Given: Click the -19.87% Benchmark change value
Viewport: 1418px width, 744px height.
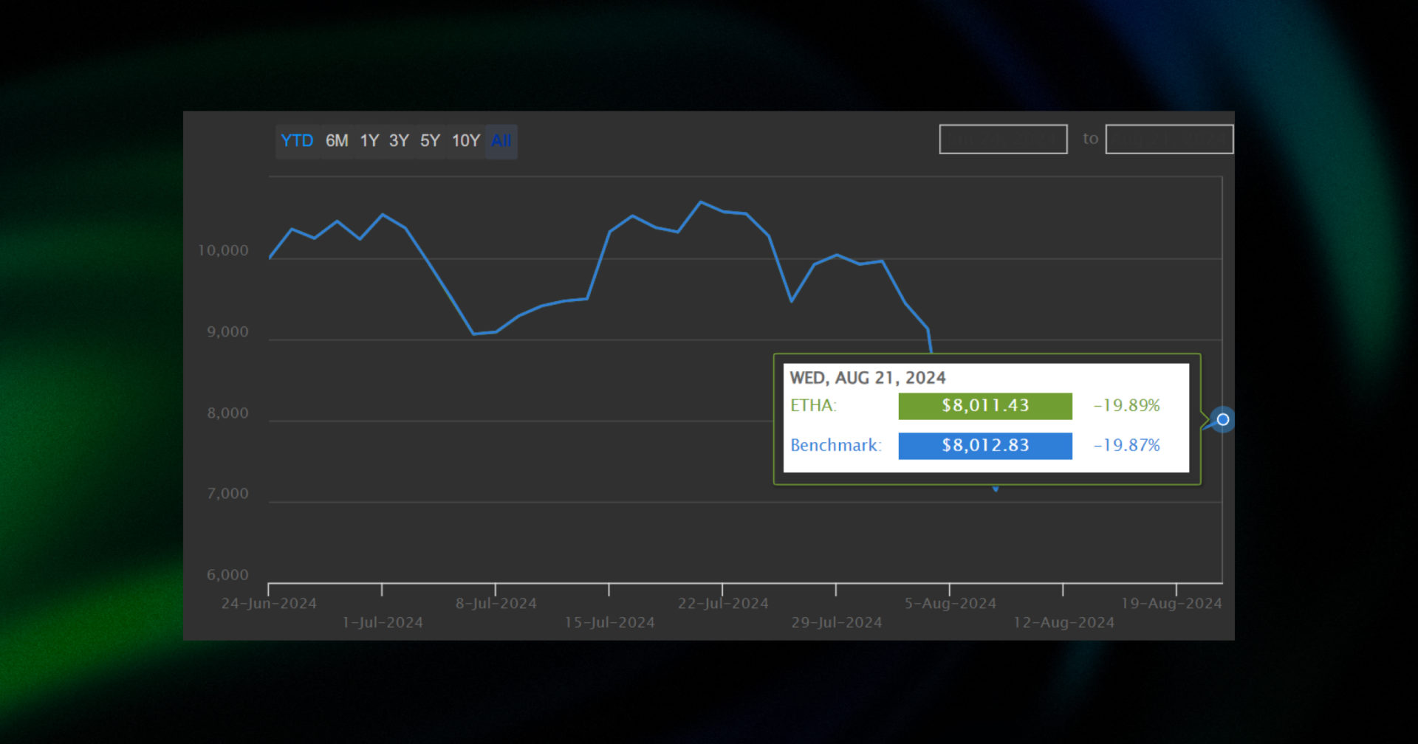Looking at the screenshot, I should [1126, 446].
